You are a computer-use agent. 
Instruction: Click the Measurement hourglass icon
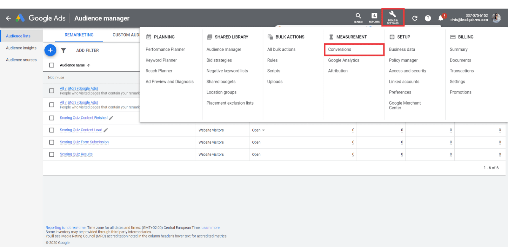pos(331,37)
